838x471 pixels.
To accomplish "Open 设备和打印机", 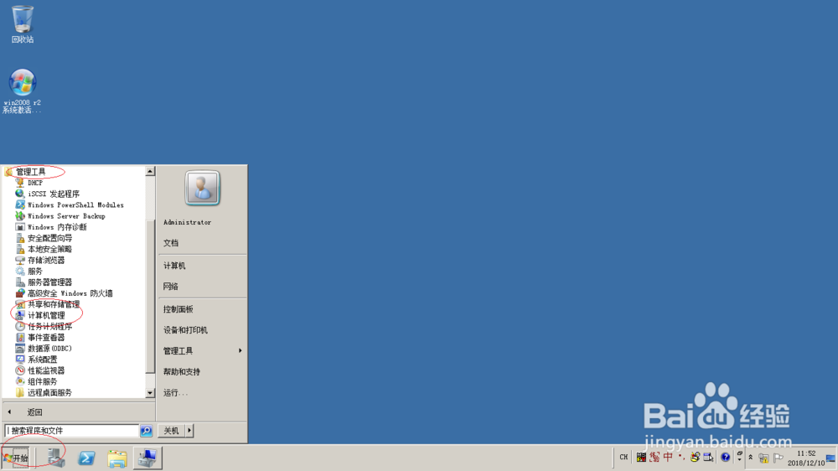I will click(185, 330).
